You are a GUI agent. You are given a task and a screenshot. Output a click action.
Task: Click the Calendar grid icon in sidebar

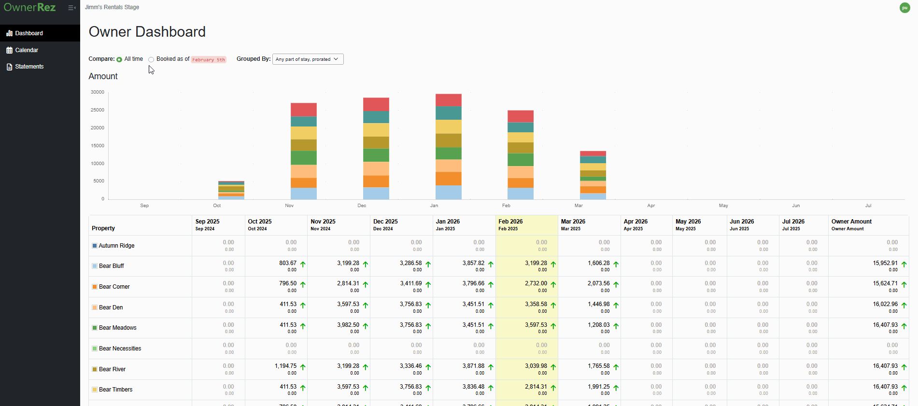tap(9, 50)
